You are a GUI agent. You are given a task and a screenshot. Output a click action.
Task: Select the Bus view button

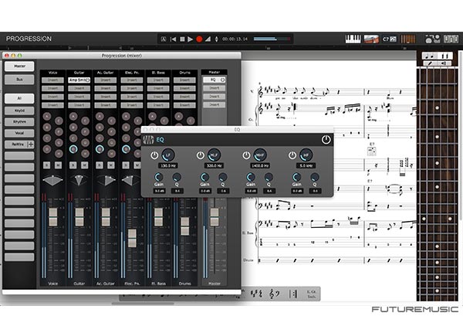19,80
